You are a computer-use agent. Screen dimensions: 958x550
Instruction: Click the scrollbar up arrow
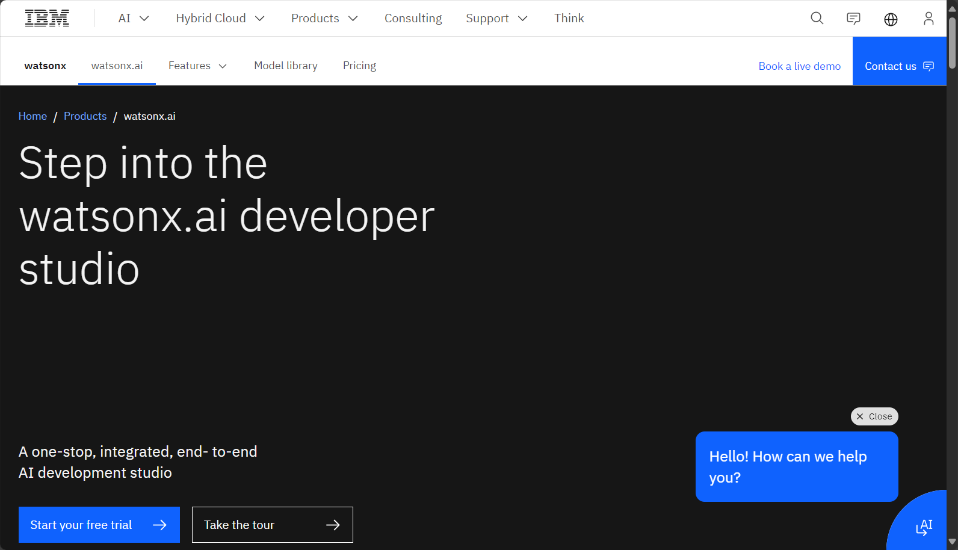[x=952, y=8]
